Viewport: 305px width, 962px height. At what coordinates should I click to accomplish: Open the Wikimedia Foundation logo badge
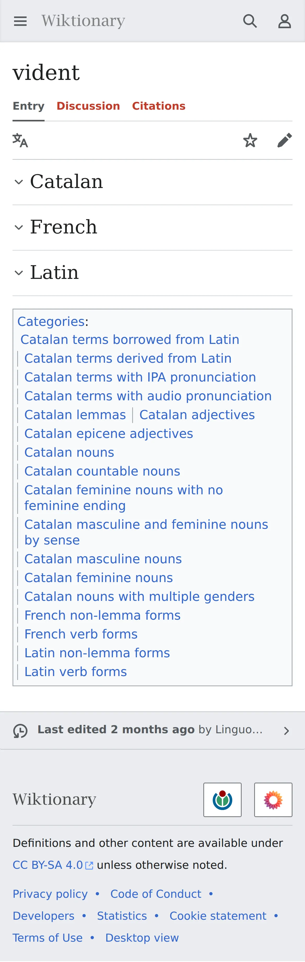tap(222, 800)
